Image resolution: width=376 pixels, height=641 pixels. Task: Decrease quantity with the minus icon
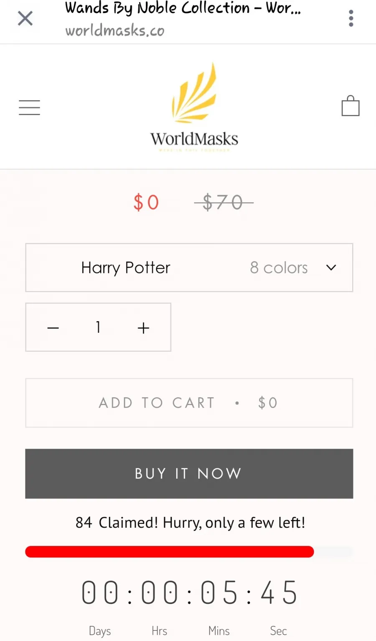click(x=53, y=328)
